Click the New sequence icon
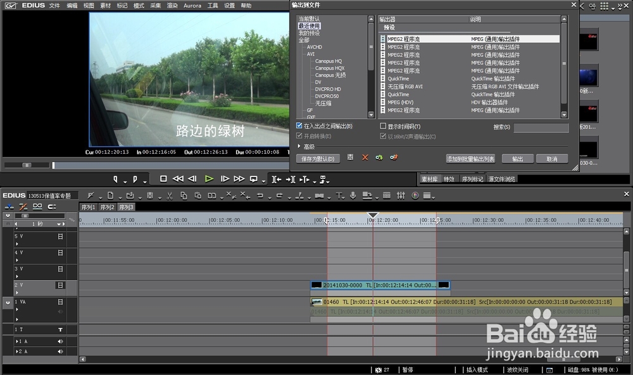633x375 pixels. point(110,195)
